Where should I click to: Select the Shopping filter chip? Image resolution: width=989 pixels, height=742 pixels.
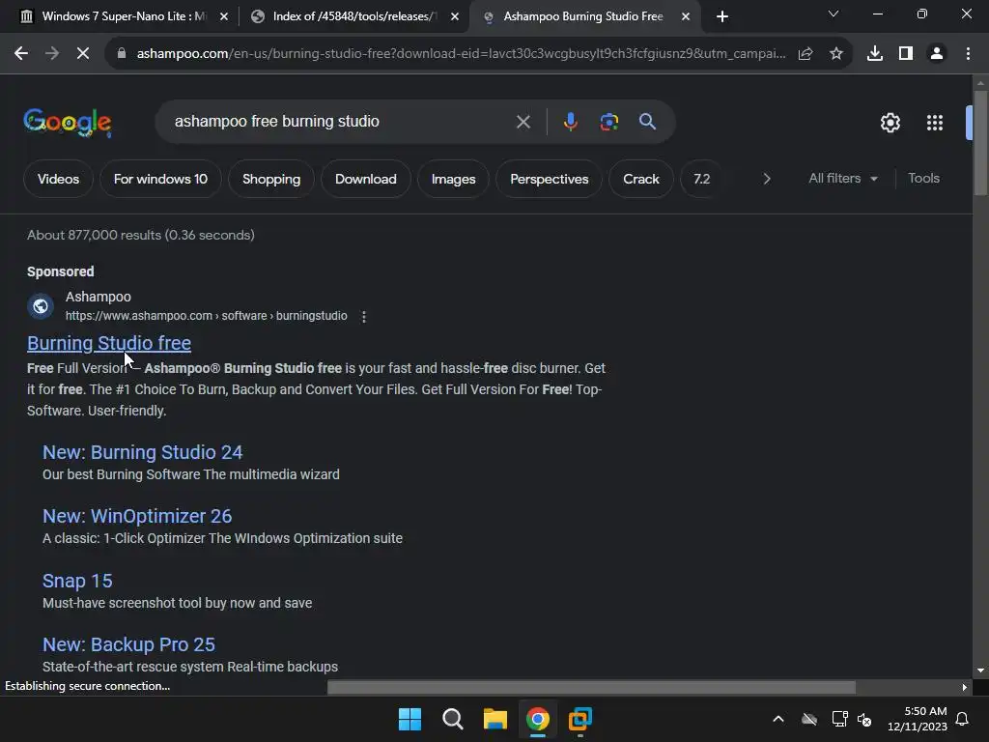click(271, 179)
